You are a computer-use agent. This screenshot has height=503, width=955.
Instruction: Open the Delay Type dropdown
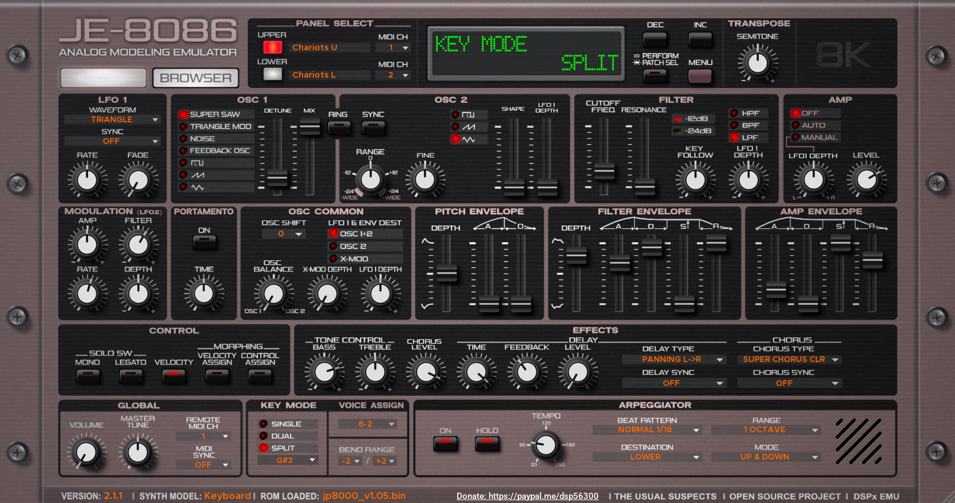(x=674, y=360)
